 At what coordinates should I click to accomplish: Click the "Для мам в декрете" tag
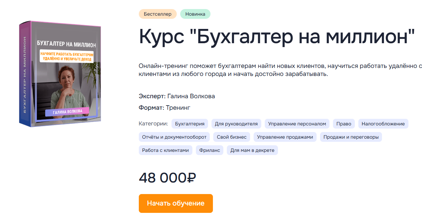pyautogui.click(x=252, y=150)
